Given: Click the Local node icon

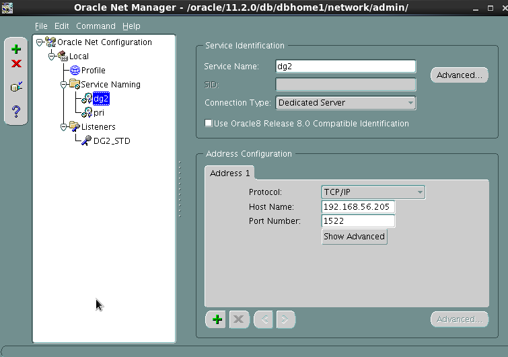Looking at the screenshot, I should (x=63, y=56).
